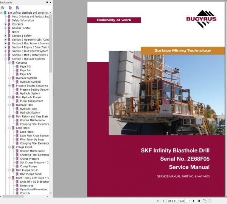227x204 pixels.
Task: Collapse Section 7 Hydraulic Systems bookmark
Action: tap(5, 59)
